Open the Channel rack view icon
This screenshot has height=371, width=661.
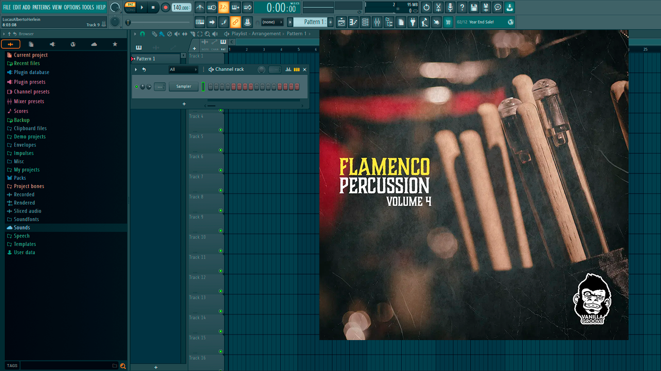[x=365, y=22]
